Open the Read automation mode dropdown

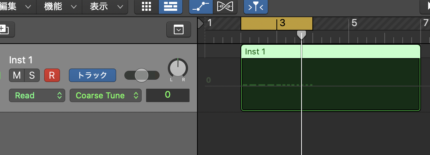pyautogui.click(x=37, y=95)
